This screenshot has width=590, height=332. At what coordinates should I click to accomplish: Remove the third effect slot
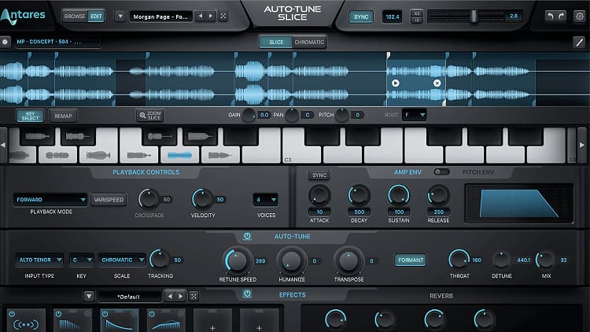tap(134, 314)
